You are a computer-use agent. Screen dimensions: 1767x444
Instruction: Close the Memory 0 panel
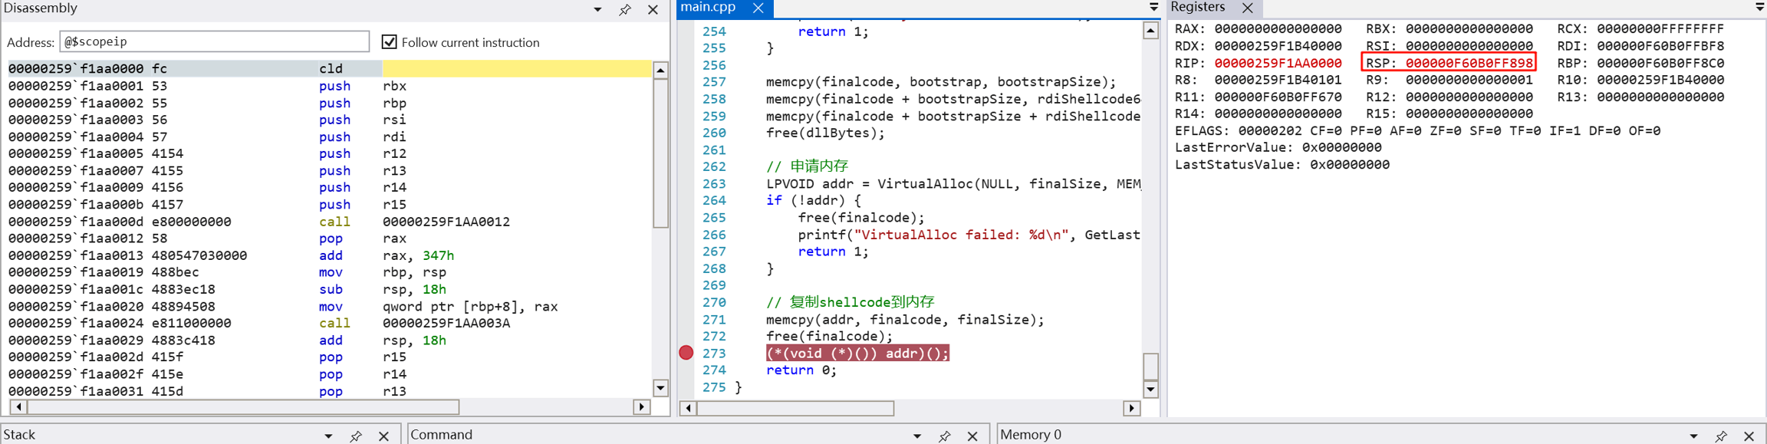pyautogui.click(x=1749, y=436)
